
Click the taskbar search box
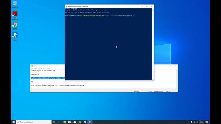pyautogui.click(x=34, y=122)
